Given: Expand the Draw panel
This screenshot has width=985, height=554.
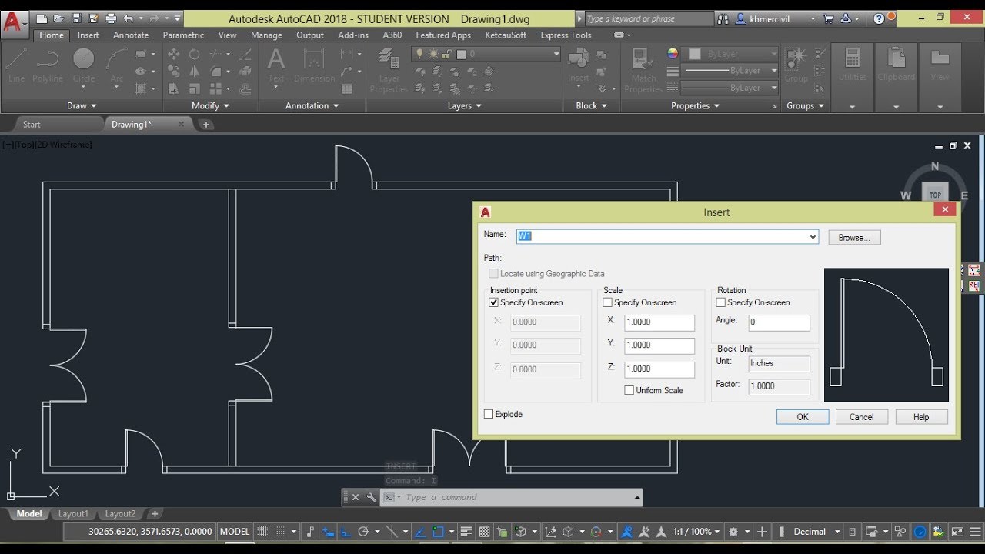Looking at the screenshot, I should tap(82, 105).
